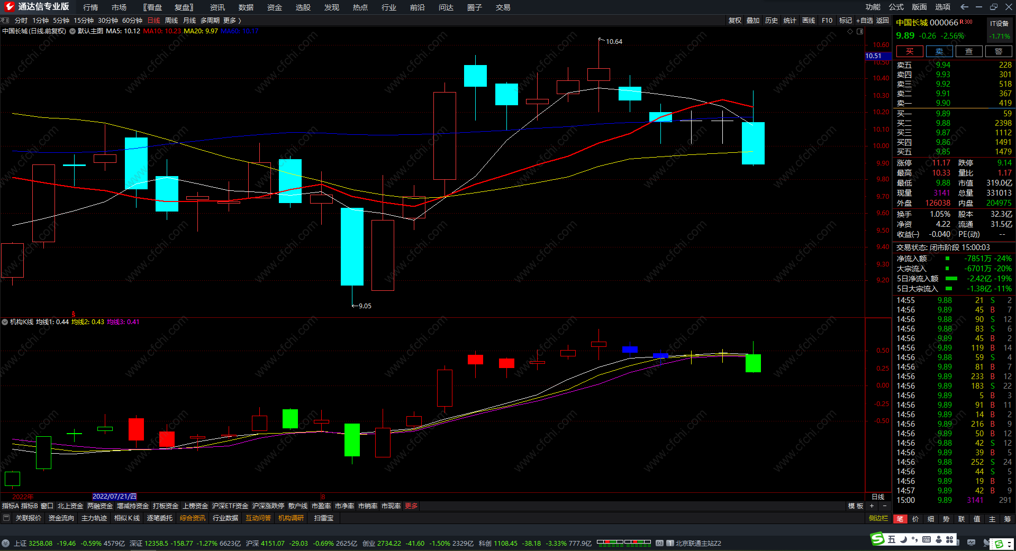
Task: Select the 筹 tab in bottom right panel
Action: pyautogui.click(x=1008, y=519)
